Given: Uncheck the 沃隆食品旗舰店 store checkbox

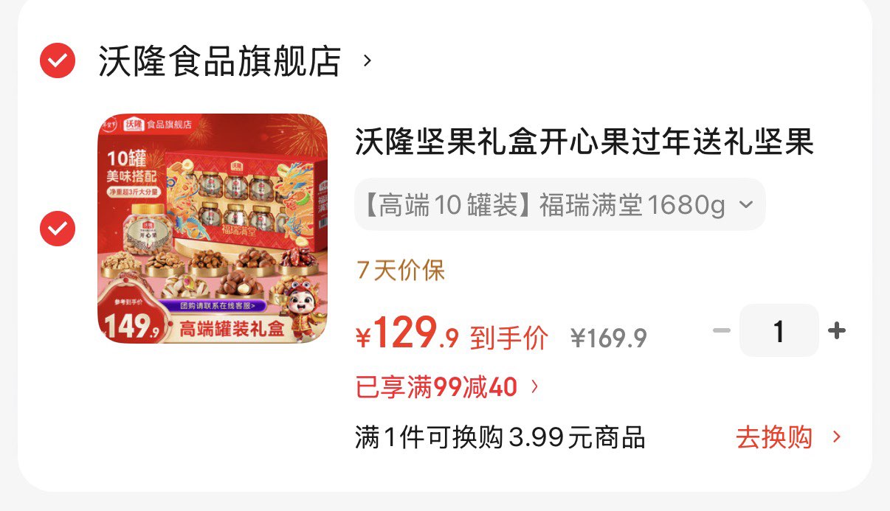Looking at the screenshot, I should point(58,60).
